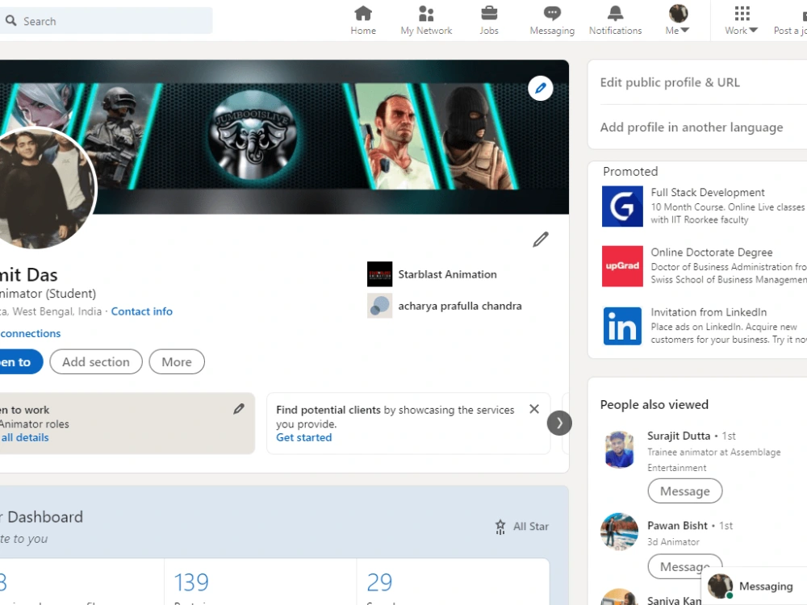Open Invitation from LinkedIn promoted title
The image size is (807, 605).
(709, 312)
